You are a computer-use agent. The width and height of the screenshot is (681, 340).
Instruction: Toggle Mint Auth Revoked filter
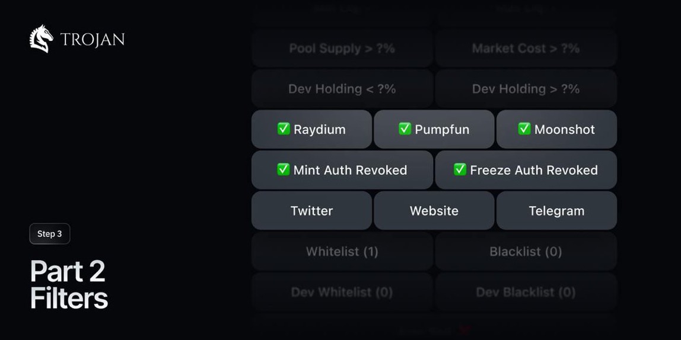coord(342,170)
